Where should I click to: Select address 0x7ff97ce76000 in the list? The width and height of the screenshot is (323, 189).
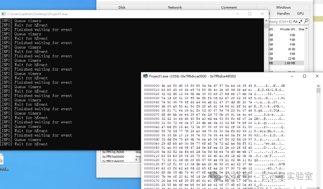pos(113,152)
